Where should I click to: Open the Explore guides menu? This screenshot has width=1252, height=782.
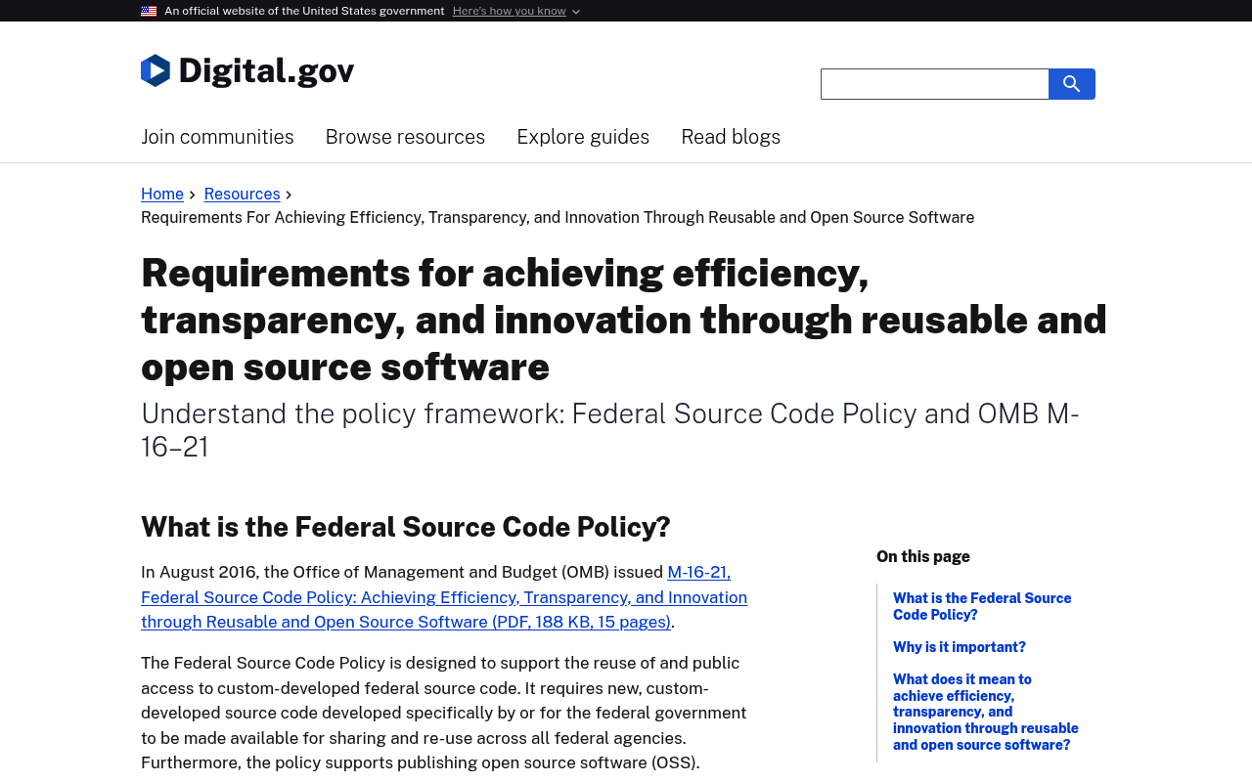coord(583,137)
